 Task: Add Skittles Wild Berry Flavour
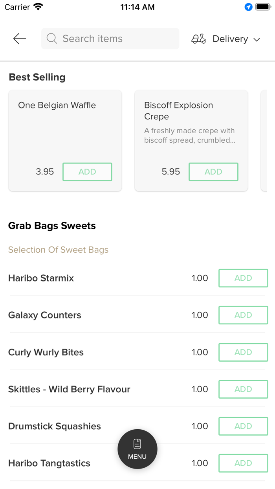[243, 389]
